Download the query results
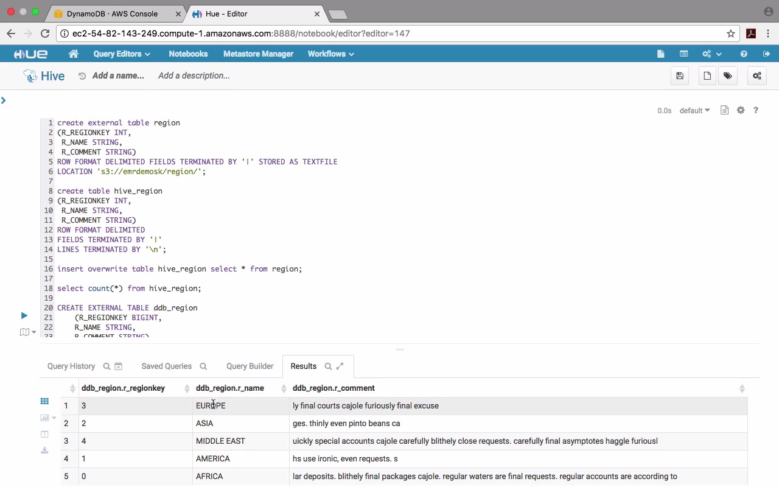This screenshot has height=487, width=779. pos(44,450)
